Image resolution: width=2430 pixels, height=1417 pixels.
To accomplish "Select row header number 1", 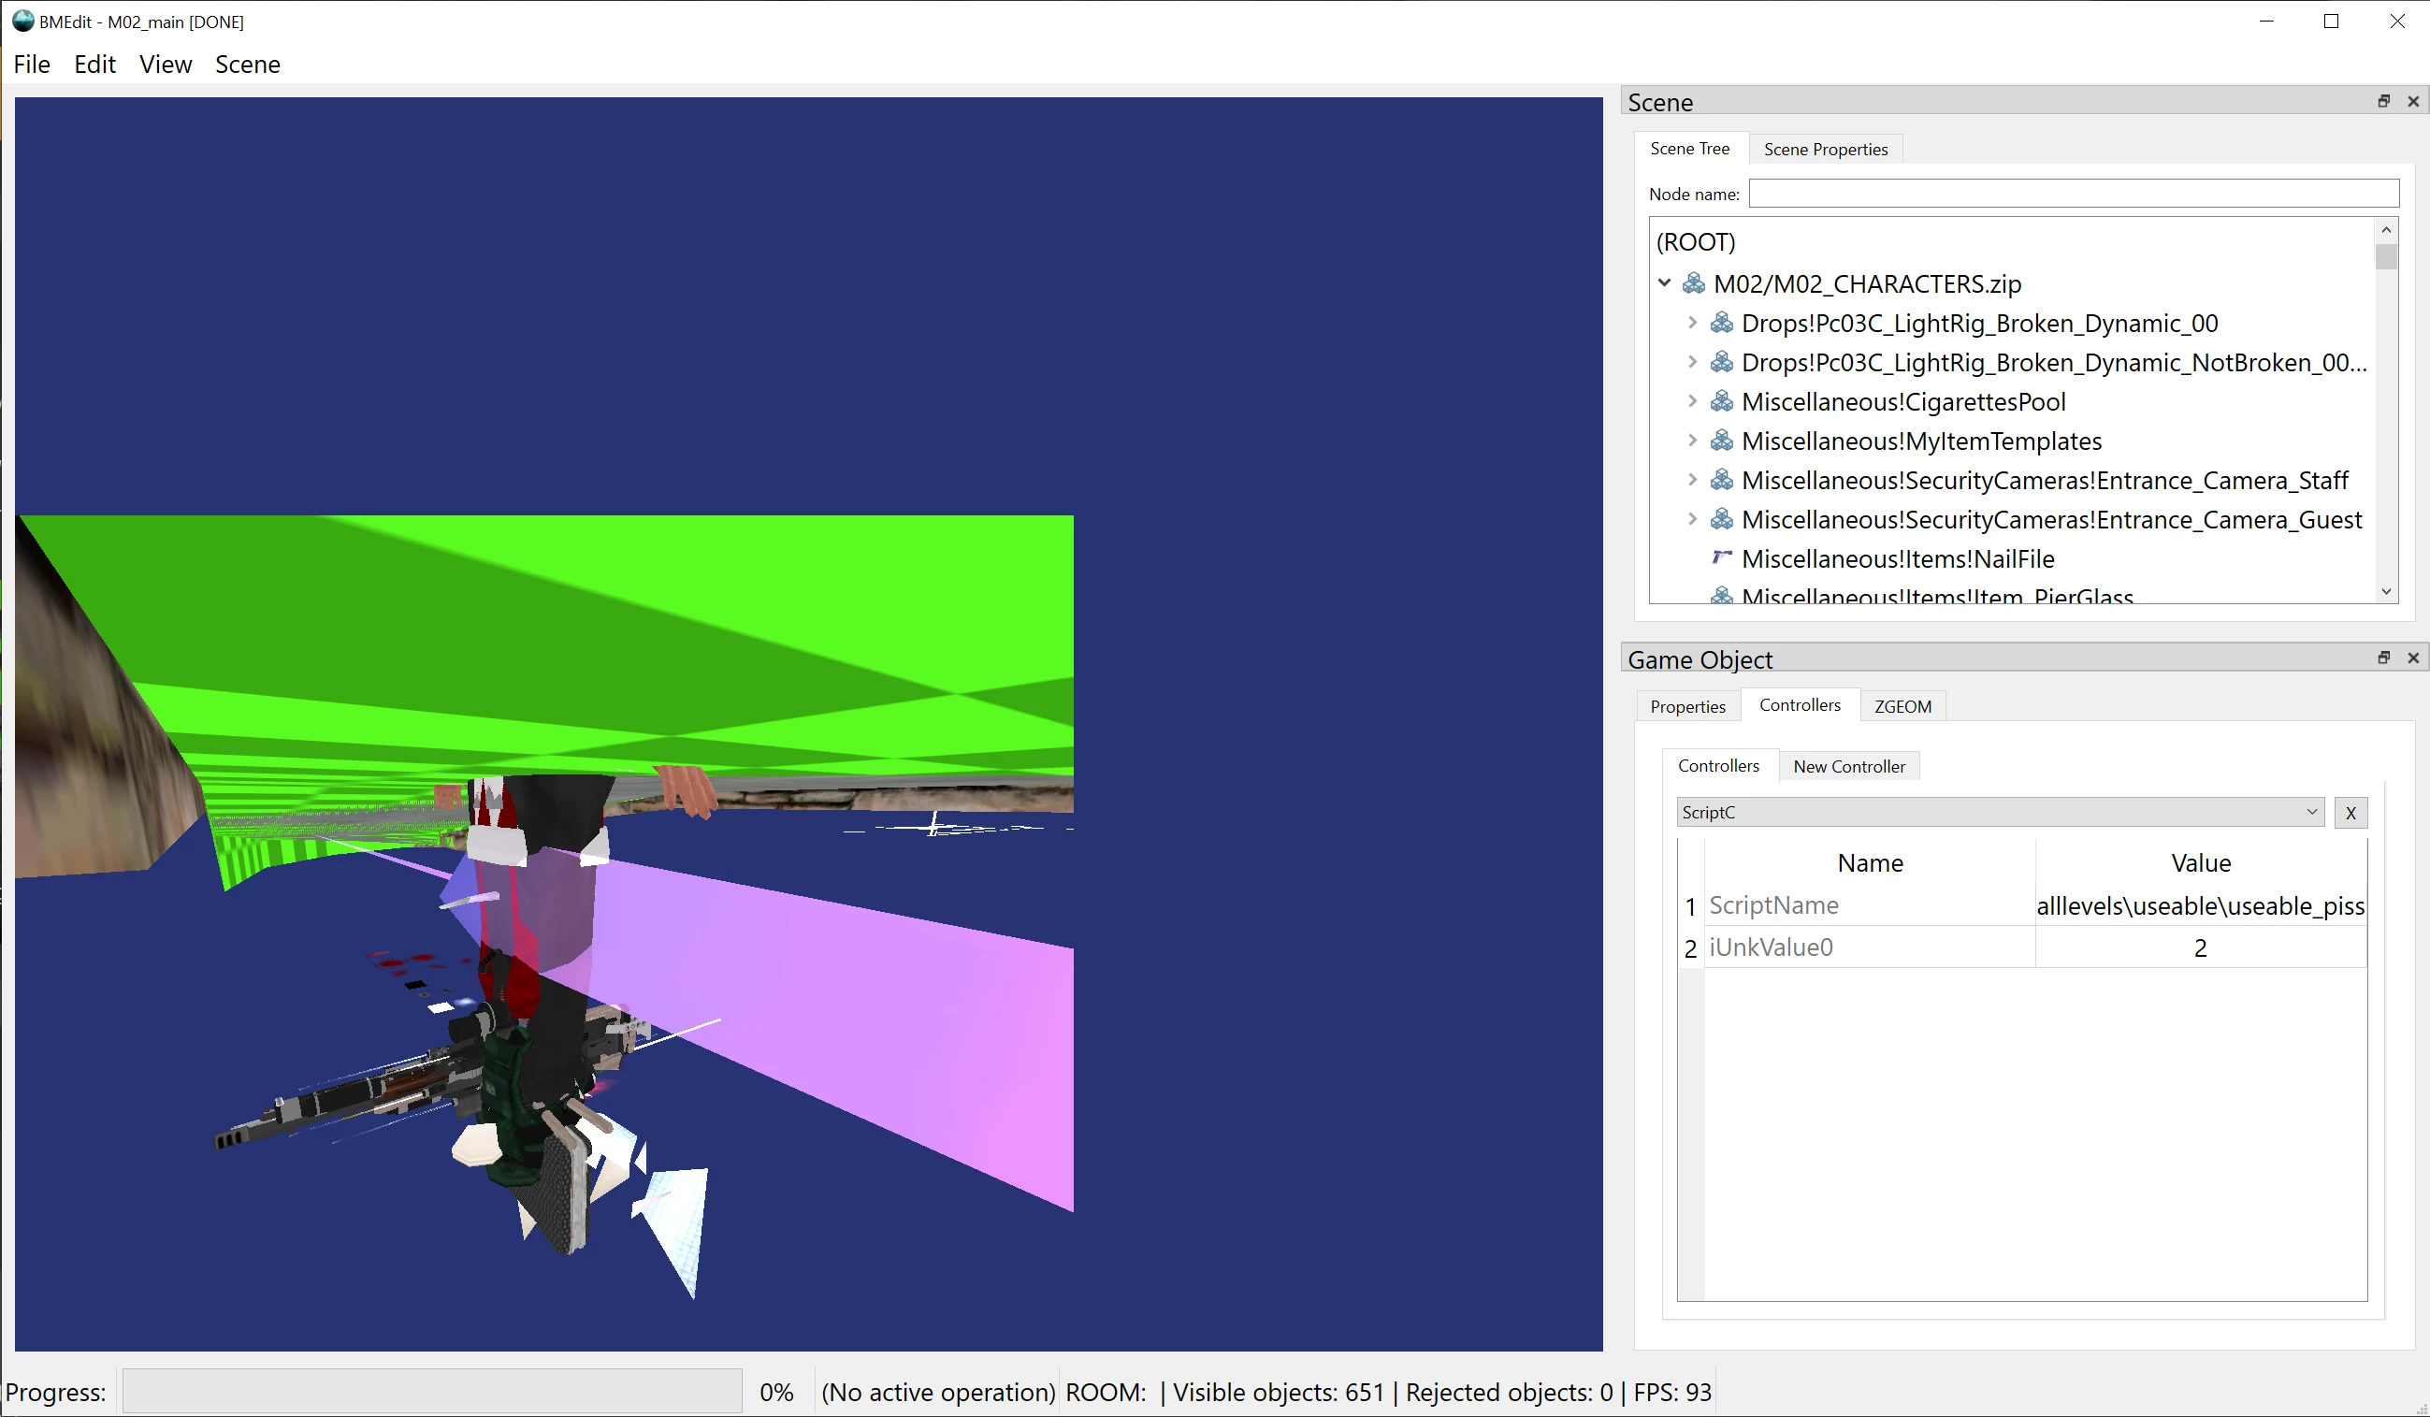I will coord(1690,906).
